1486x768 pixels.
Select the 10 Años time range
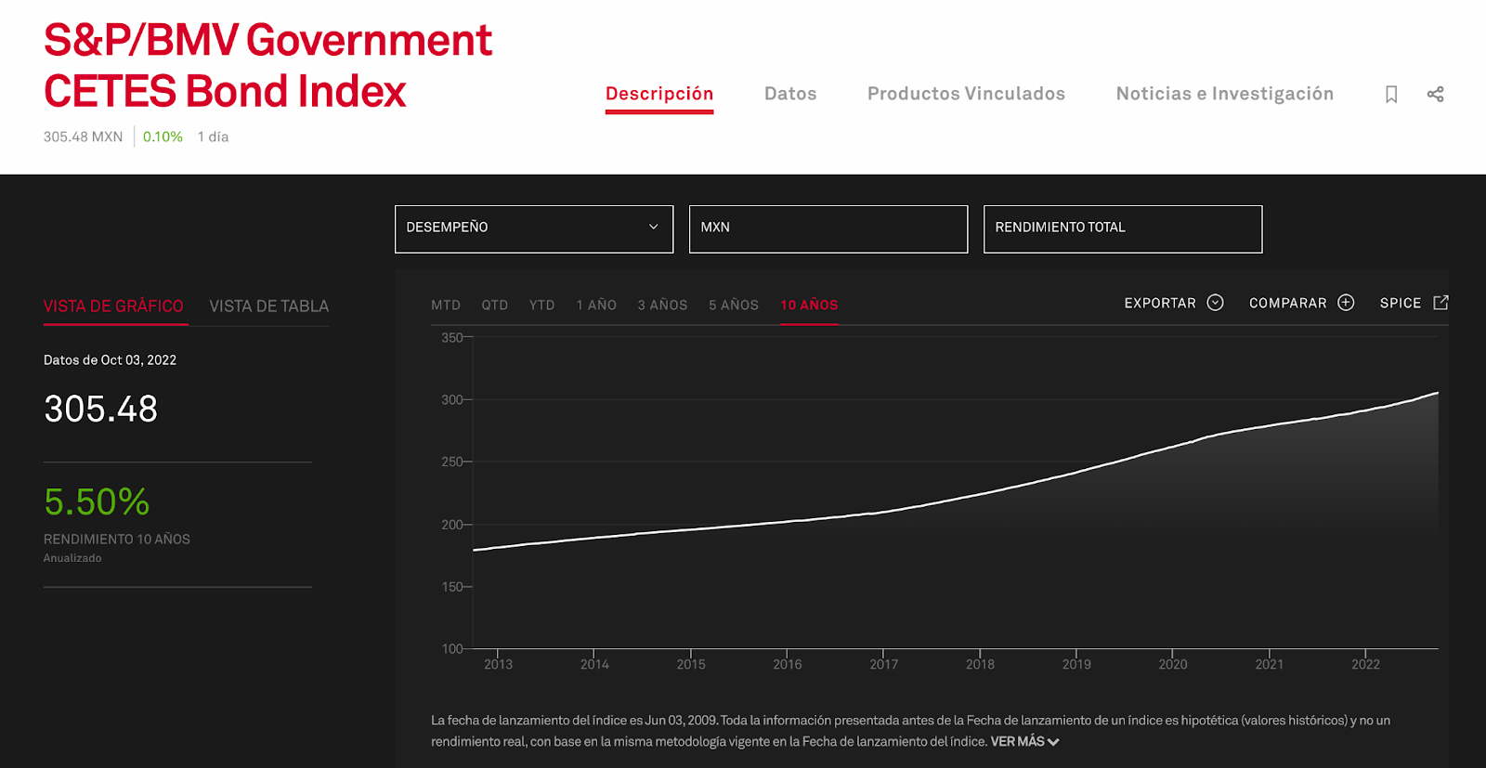coord(809,305)
